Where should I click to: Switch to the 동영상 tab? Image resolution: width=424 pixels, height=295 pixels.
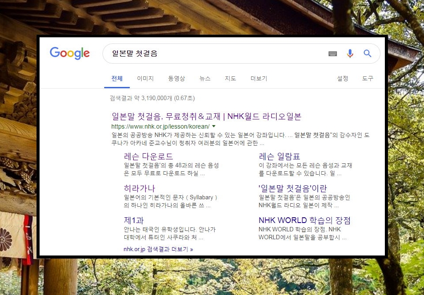[176, 79]
